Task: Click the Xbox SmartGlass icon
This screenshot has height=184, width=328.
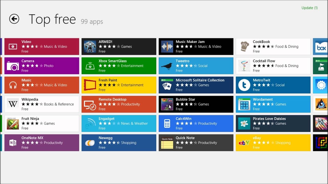Action: point(90,66)
